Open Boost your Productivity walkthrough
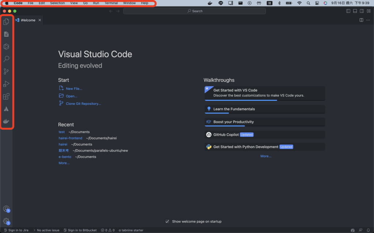Image resolution: width=374 pixels, height=233 pixels. [265, 122]
